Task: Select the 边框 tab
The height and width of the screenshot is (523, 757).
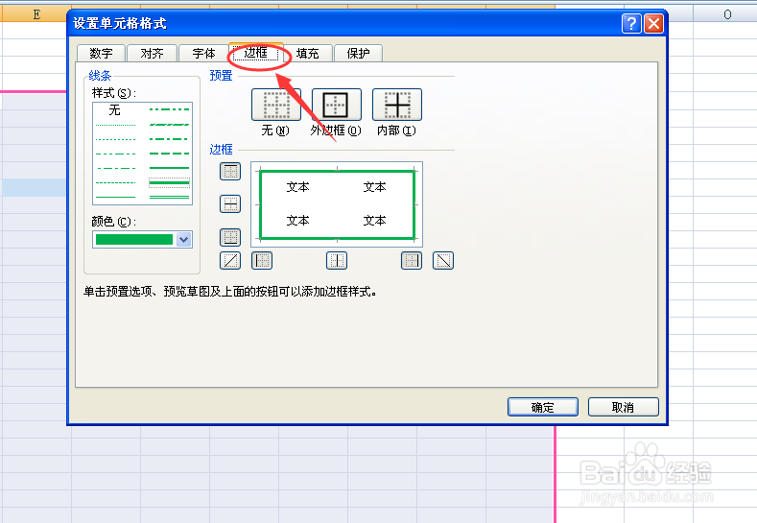Action: coord(256,52)
